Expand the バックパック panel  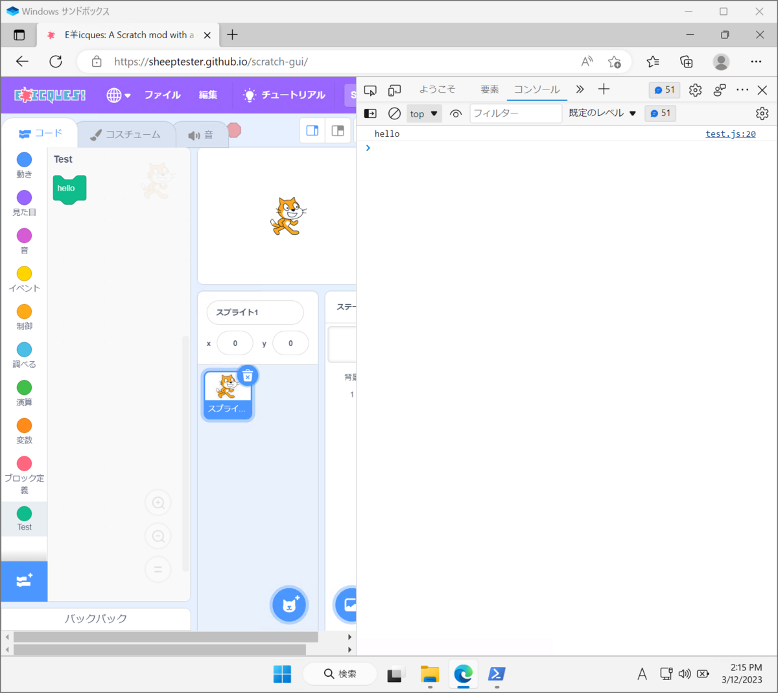(96, 618)
